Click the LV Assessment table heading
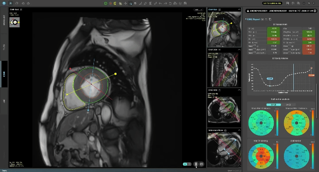The height and width of the screenshot is (172, 319). pos(280,24)
